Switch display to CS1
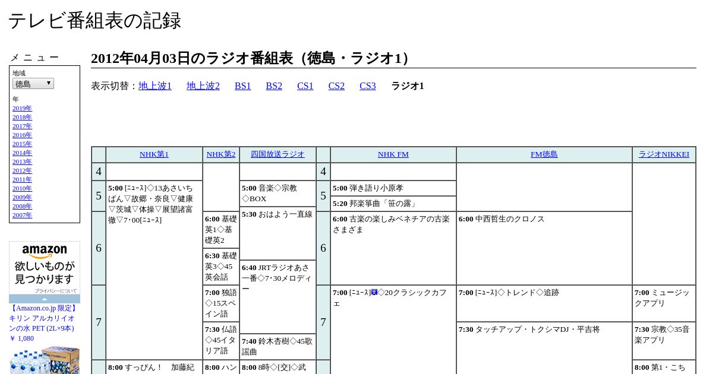Screen dimensions: 713x374 coord(305,86)
